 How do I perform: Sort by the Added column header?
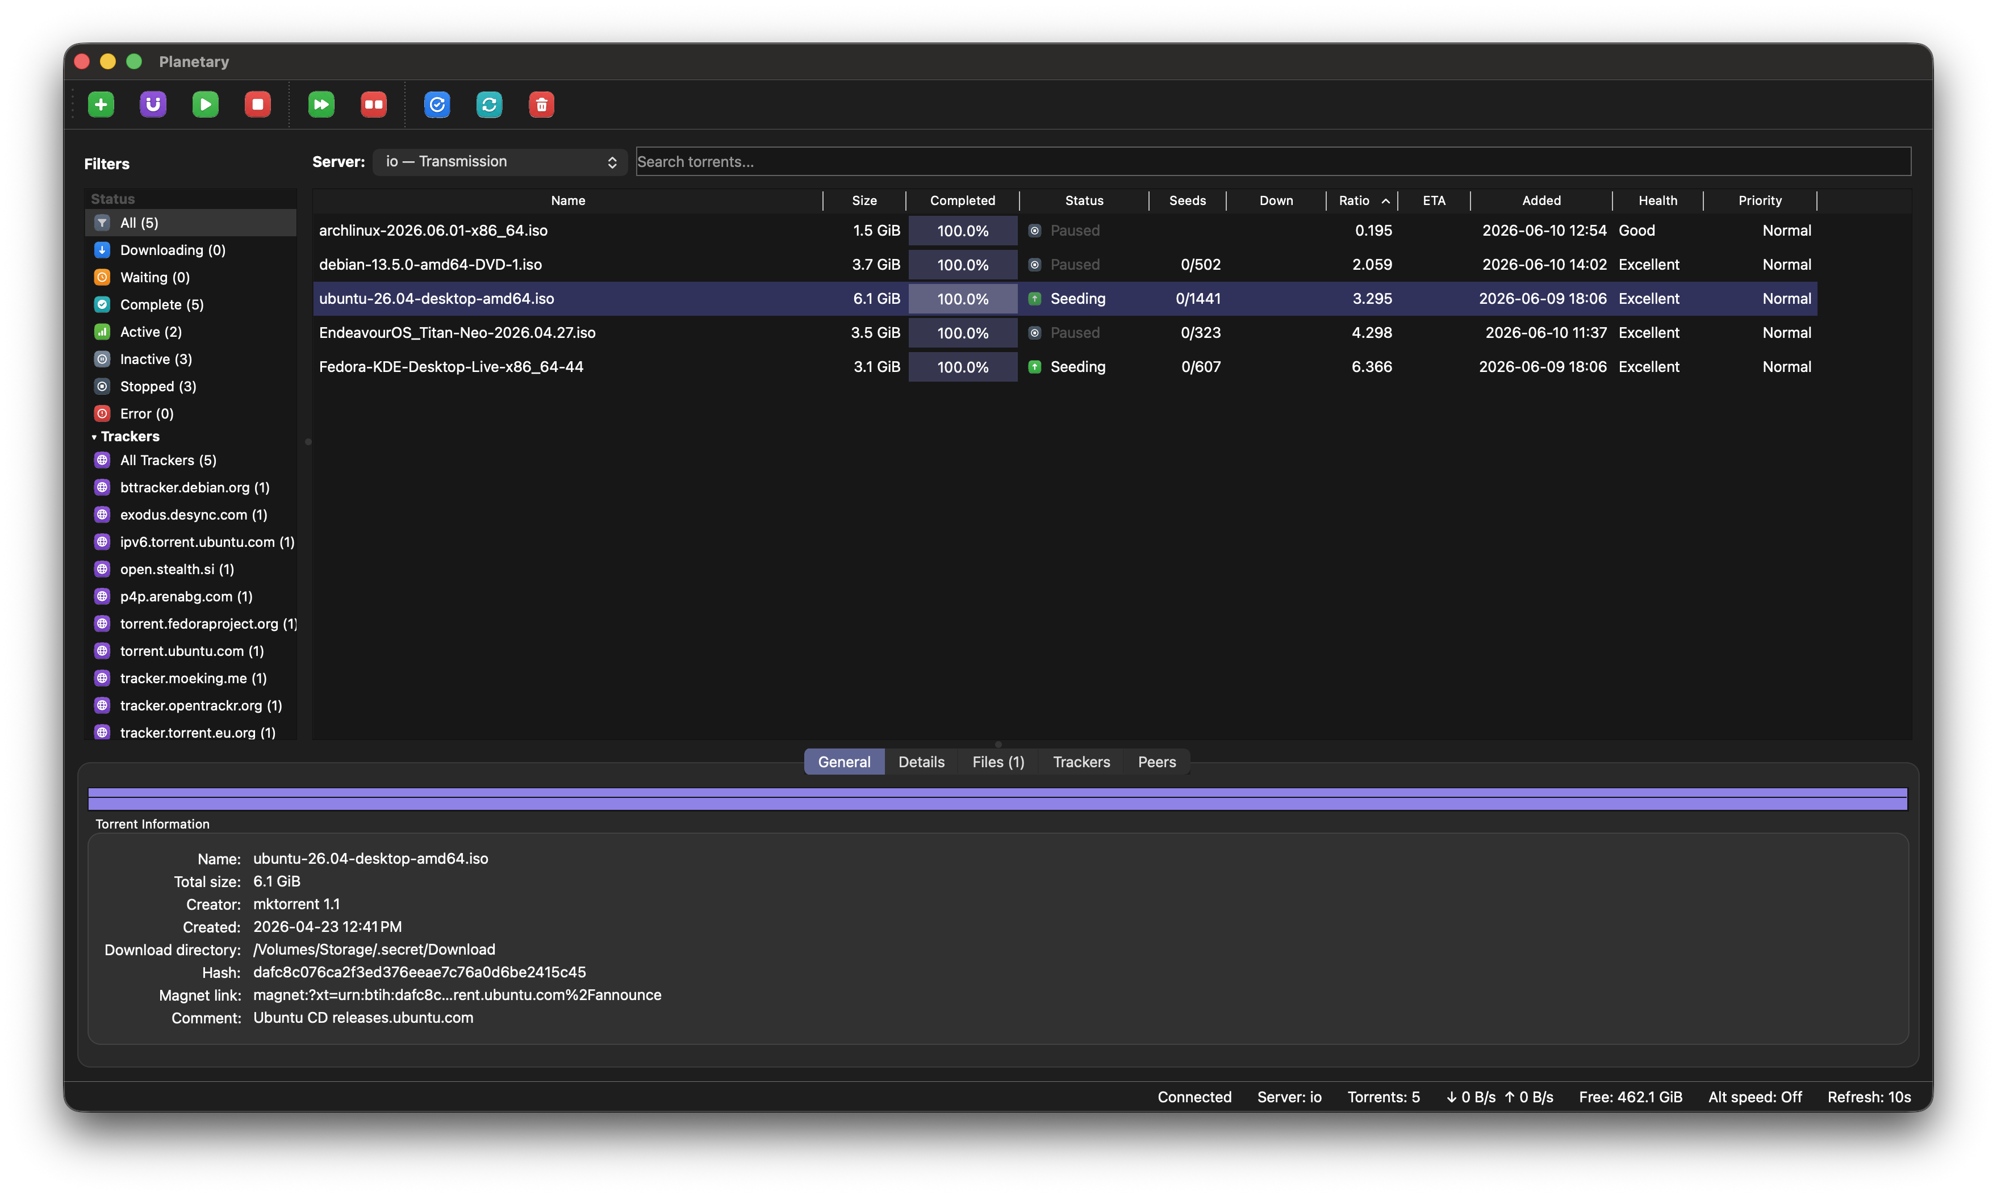[1541, 200]
